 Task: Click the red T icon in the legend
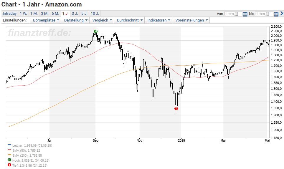pos(9,165)
